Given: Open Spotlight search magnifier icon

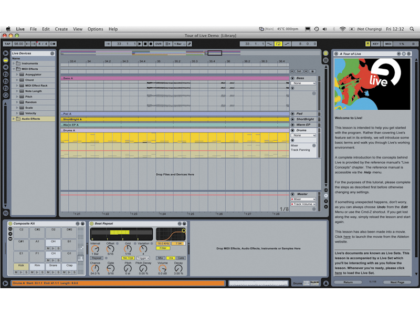Looking at the screenshot, I should click(x=412, y=29).
